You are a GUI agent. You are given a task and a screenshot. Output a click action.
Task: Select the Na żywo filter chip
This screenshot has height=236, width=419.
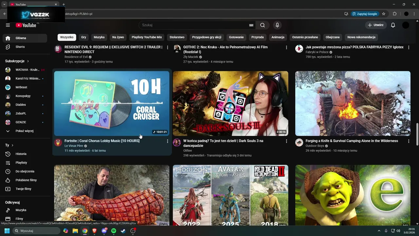118,37
